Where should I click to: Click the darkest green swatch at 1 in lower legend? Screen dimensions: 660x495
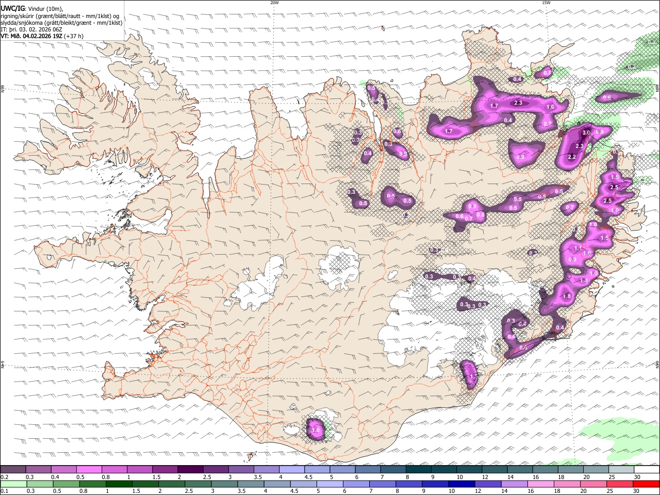pos(119,484)
